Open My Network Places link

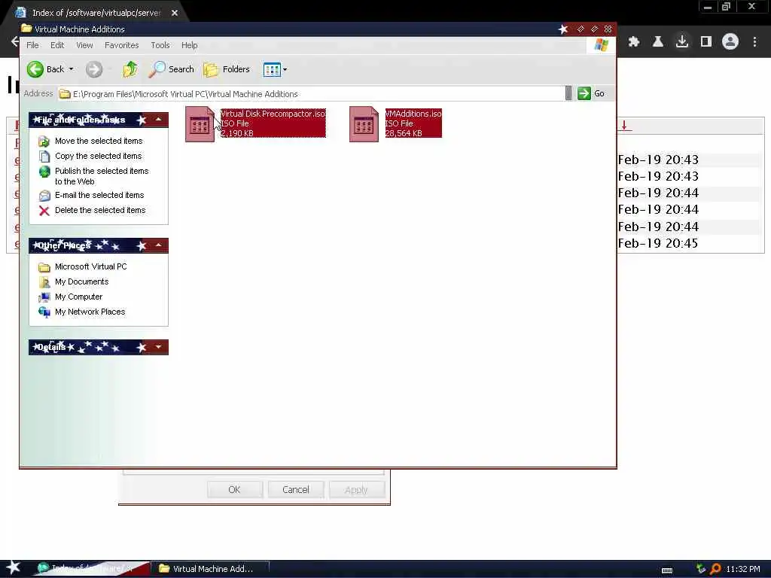point(90,312)
